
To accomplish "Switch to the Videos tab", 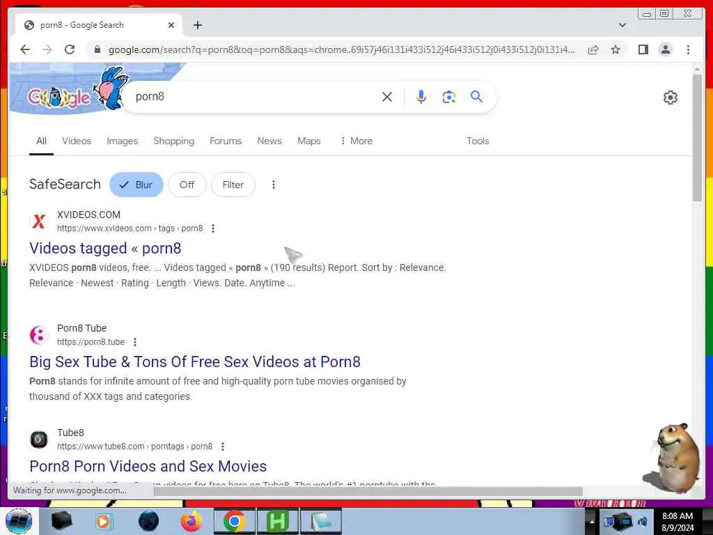I will [77, 141].
